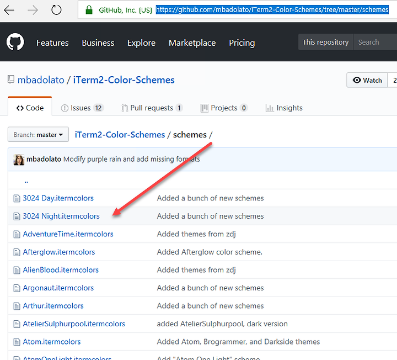Open the Branch: master dropdown
This screenshot has height=360, width=397.
click(38, 134)
